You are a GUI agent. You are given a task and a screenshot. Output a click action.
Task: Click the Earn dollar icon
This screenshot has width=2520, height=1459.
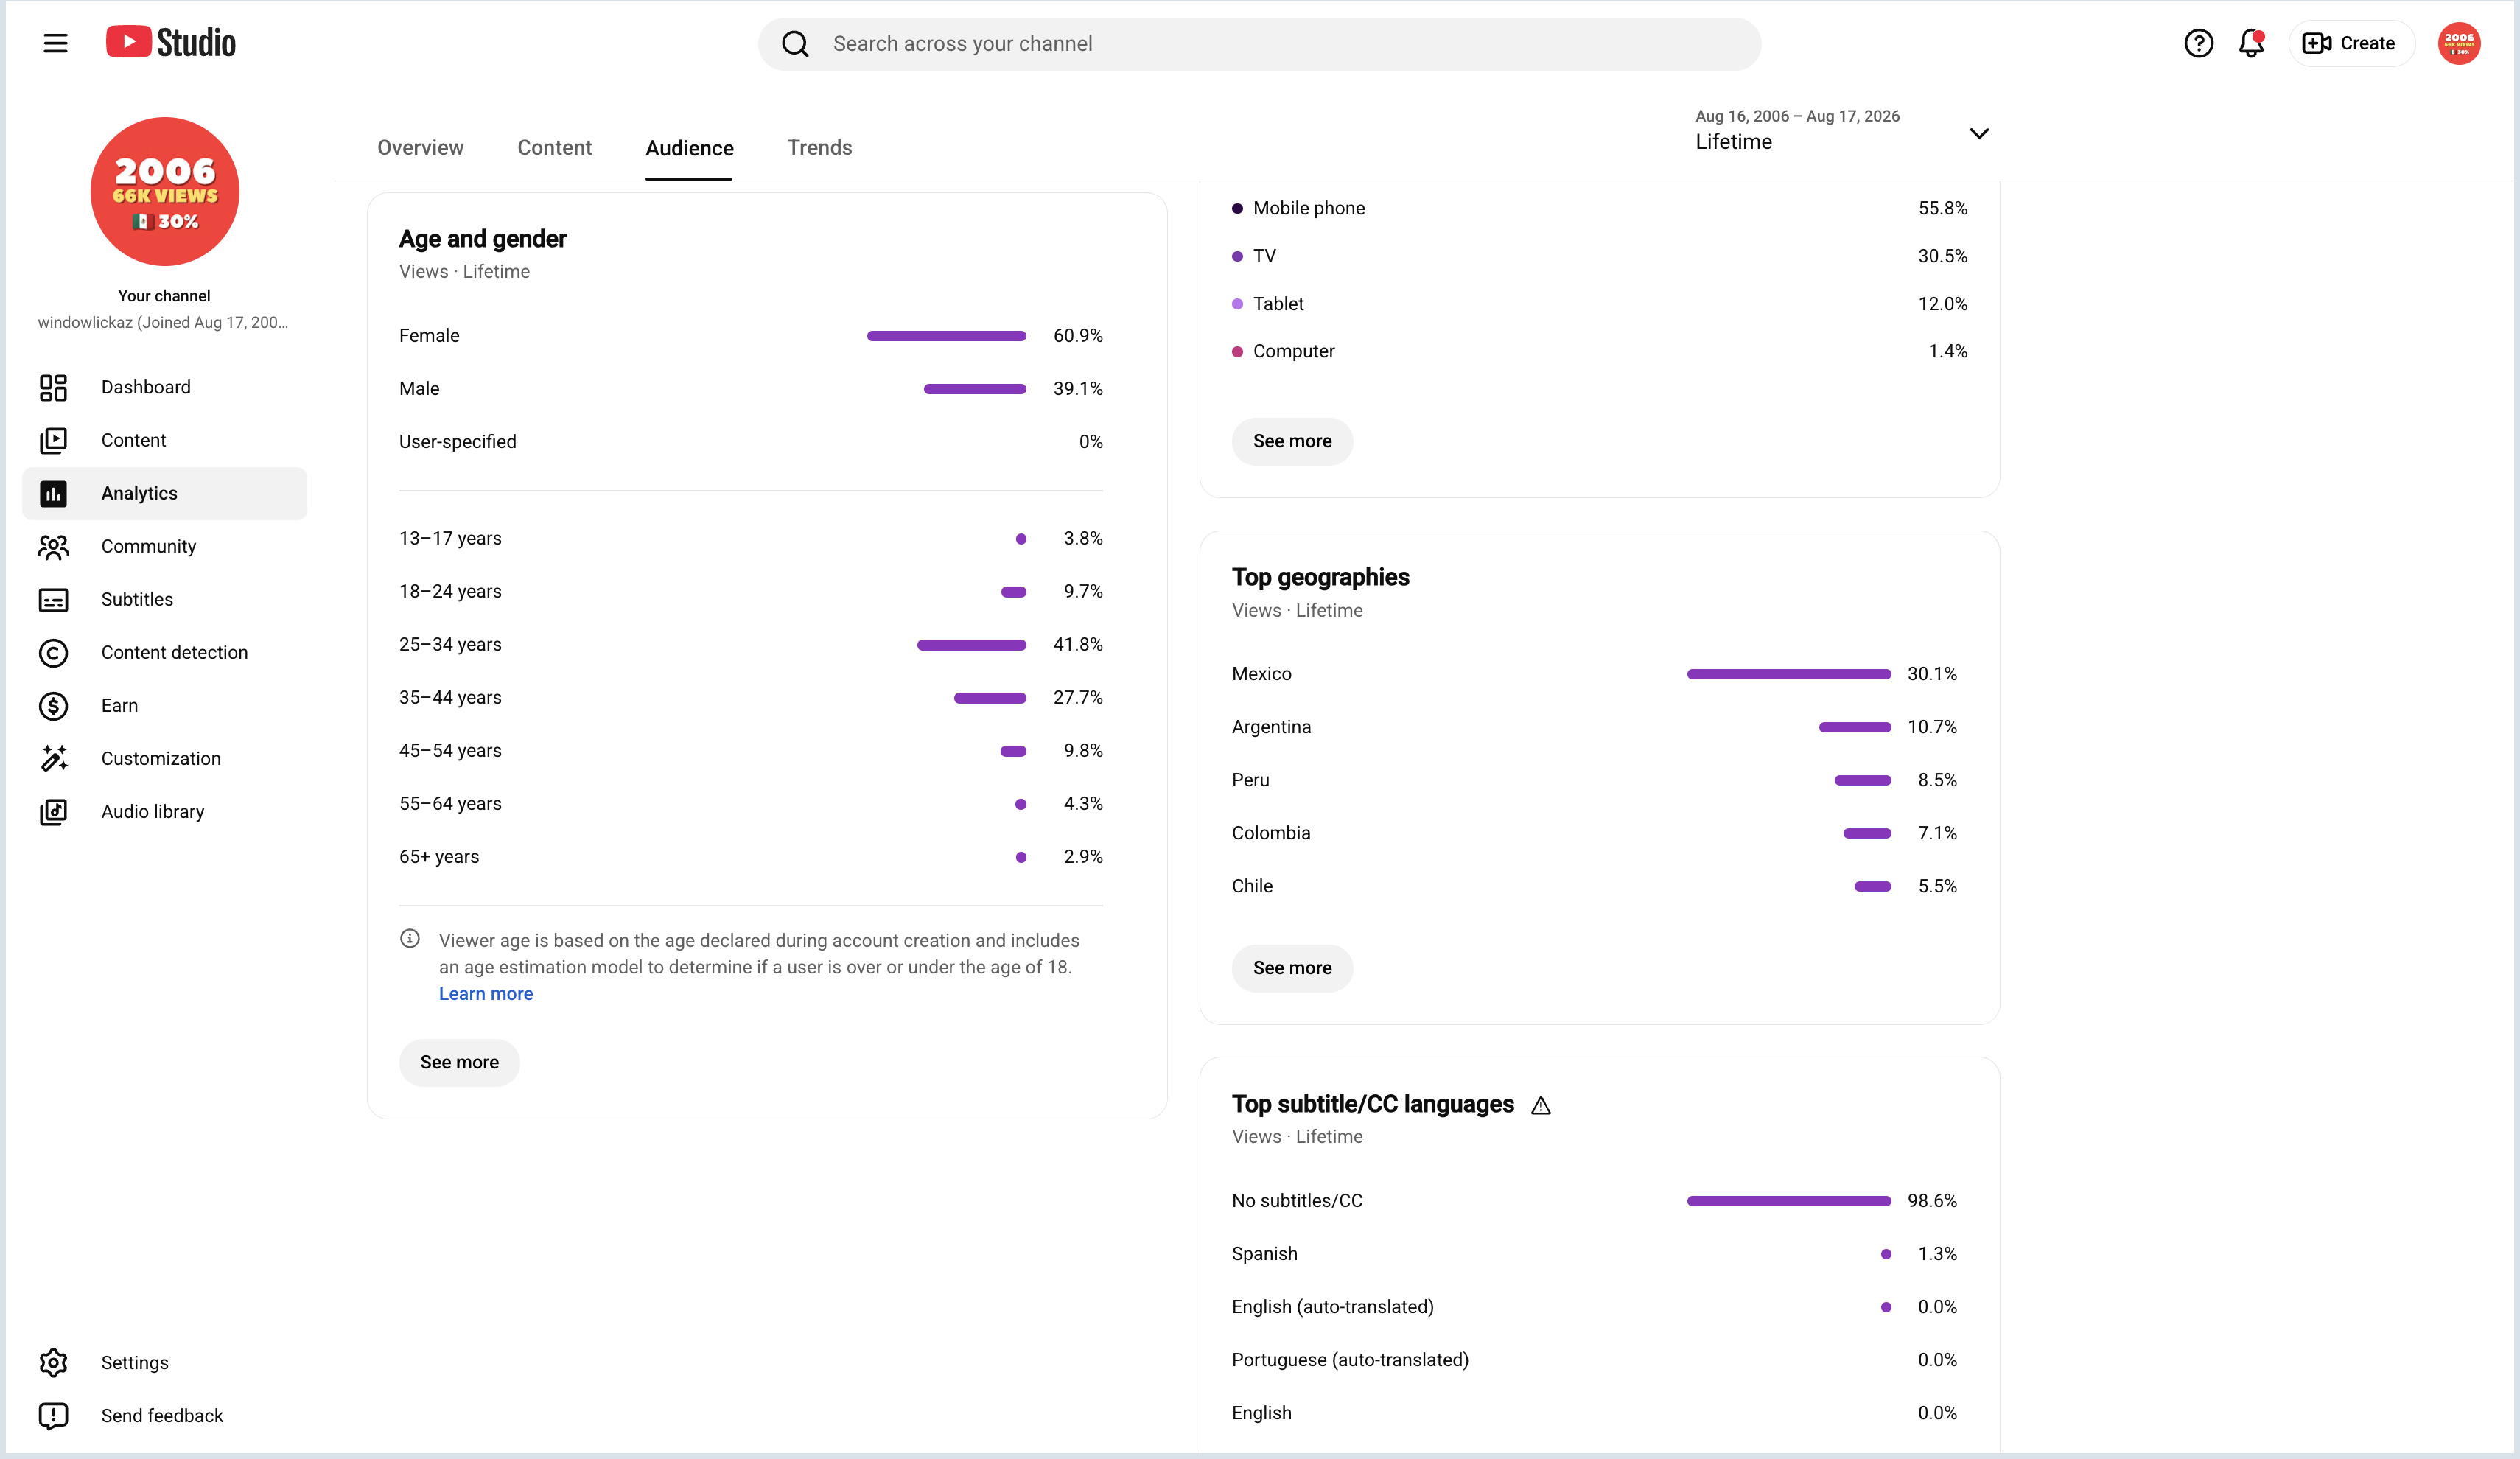click(x=53, y=705)
